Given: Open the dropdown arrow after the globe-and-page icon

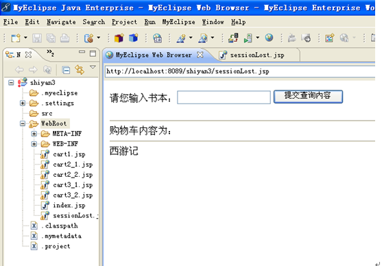Looking at the screenshot, I should click(x=99, y=38).
